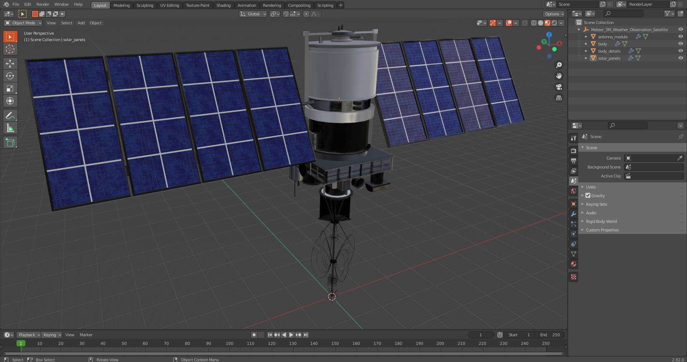687x362 pixels.
Task: Open the Add menu in viewport header
Action: pyautogui.click(x=81, y=23)
